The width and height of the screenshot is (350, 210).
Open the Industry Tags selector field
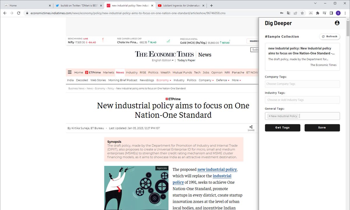pos(302,100)
